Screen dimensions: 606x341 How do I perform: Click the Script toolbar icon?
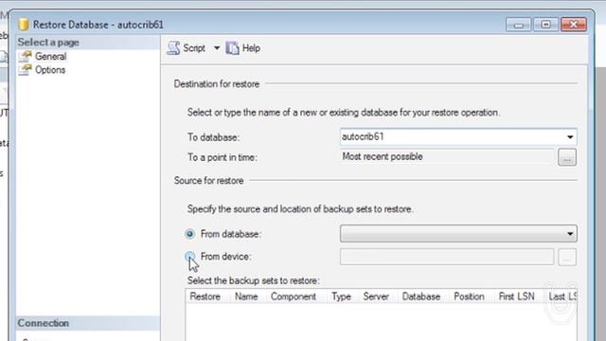click(x=173, y=48)
